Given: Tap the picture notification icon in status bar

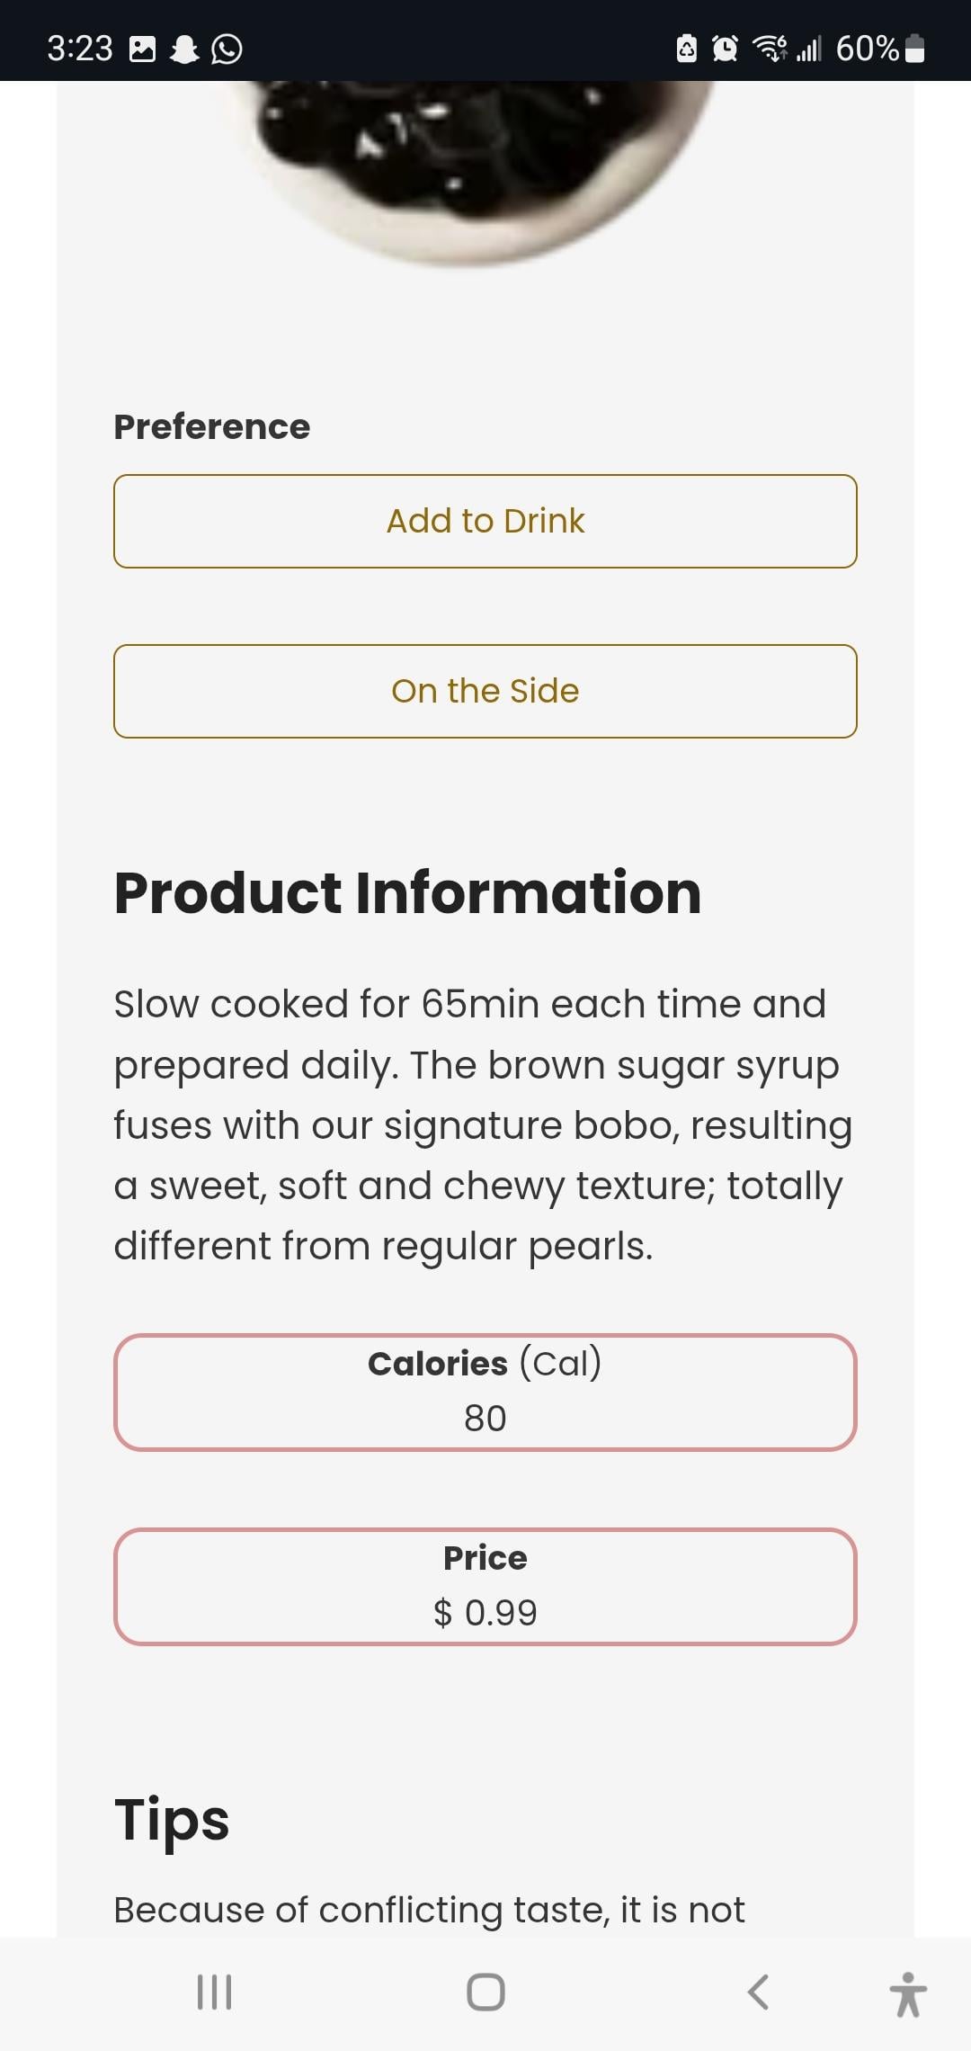Looking at the screenshot, I should [x=142, y=49].
